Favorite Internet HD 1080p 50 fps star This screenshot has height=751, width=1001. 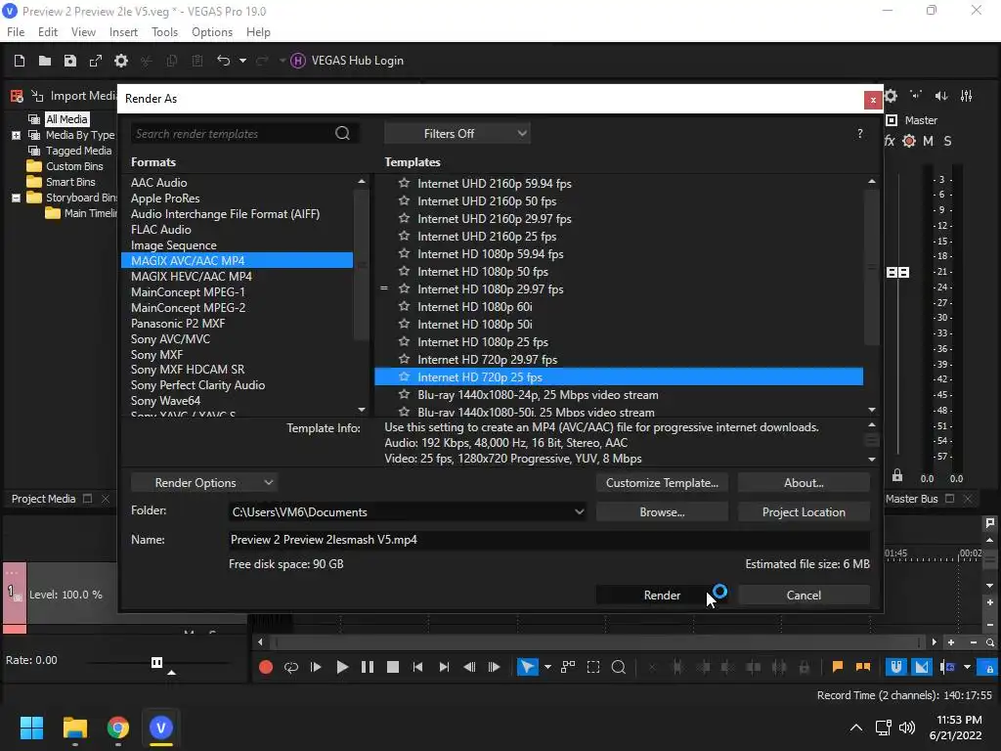[x=404, y=272]
